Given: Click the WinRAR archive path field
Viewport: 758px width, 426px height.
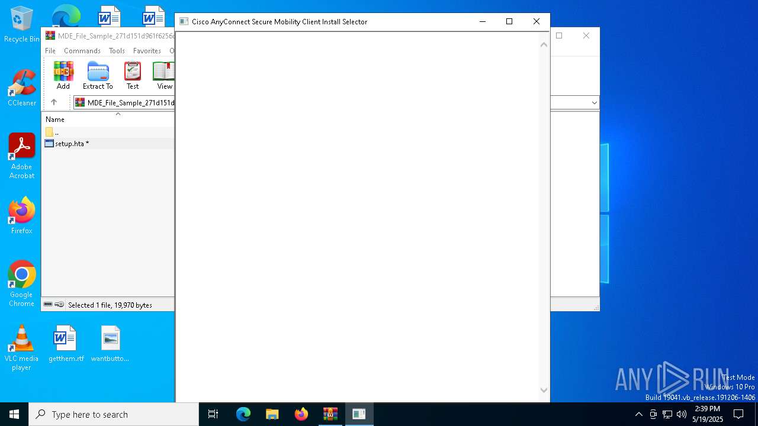Looking at the screenshot, I should pos(124,103).
